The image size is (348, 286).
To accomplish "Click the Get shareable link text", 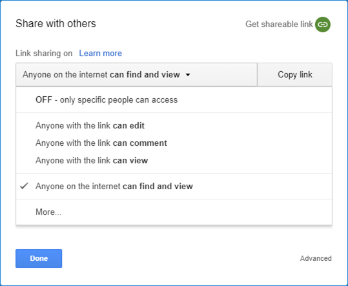I will [x=279, y=24].
